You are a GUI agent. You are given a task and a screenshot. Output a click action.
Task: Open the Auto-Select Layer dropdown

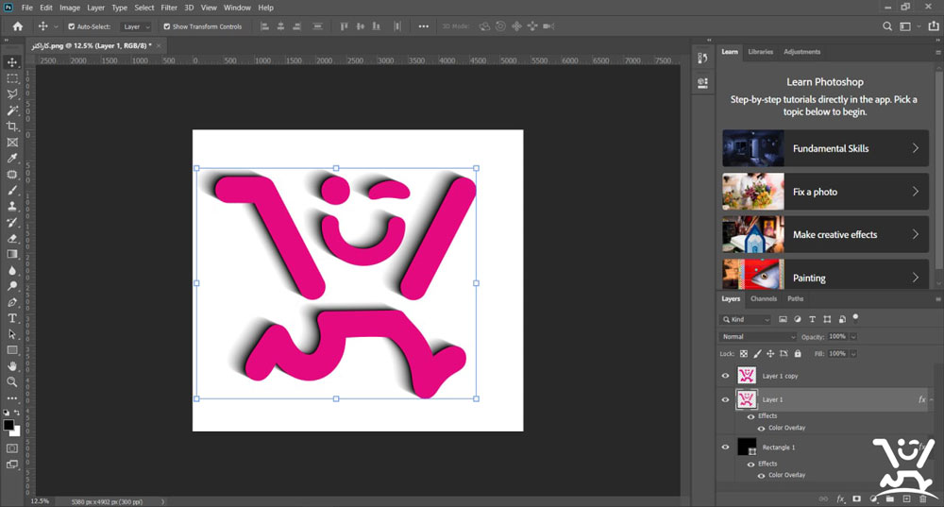(x=135, y=26)
